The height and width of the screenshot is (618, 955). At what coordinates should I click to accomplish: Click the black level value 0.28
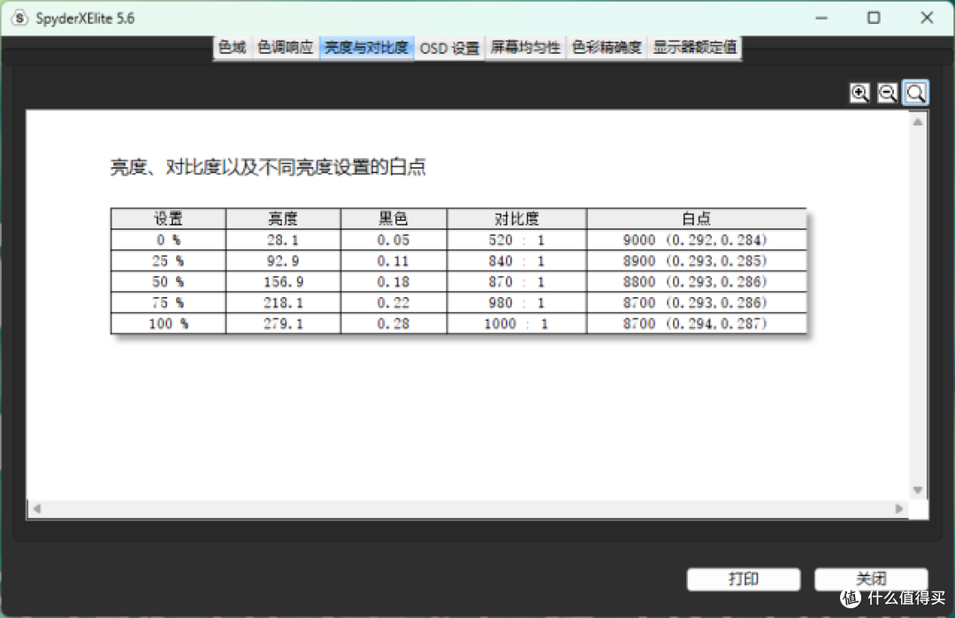[x=393, y=324]
